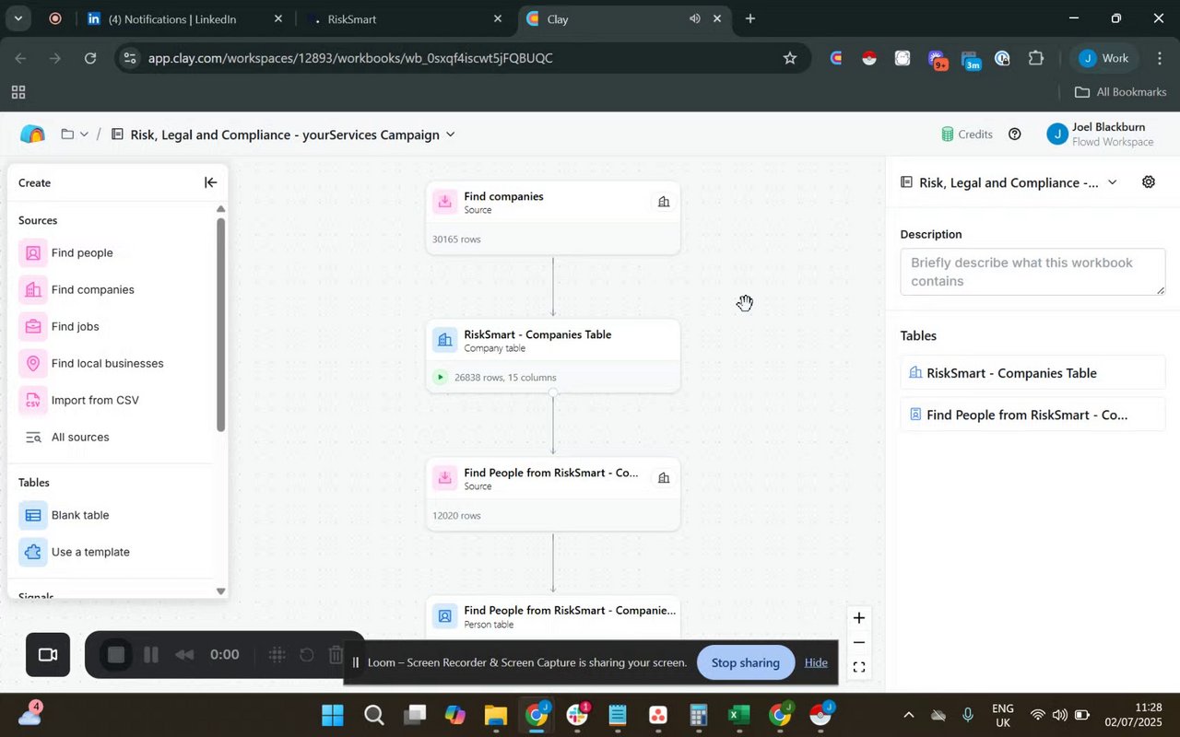Screen dimensions: 1180x737
Task: Click the workbook Description text field
Action: pos(1032,272)
